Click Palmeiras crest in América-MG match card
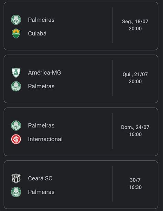The width and height of the screenshot is (163, 211). coord(16,86)
